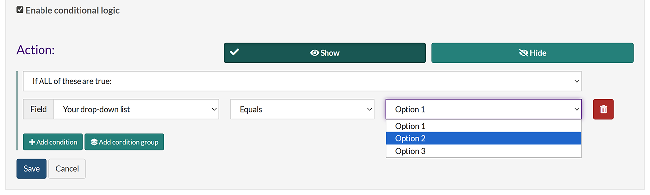Choose Option 2 from the open list
Screen dimensions: 650x195
[x=484, y=138]
